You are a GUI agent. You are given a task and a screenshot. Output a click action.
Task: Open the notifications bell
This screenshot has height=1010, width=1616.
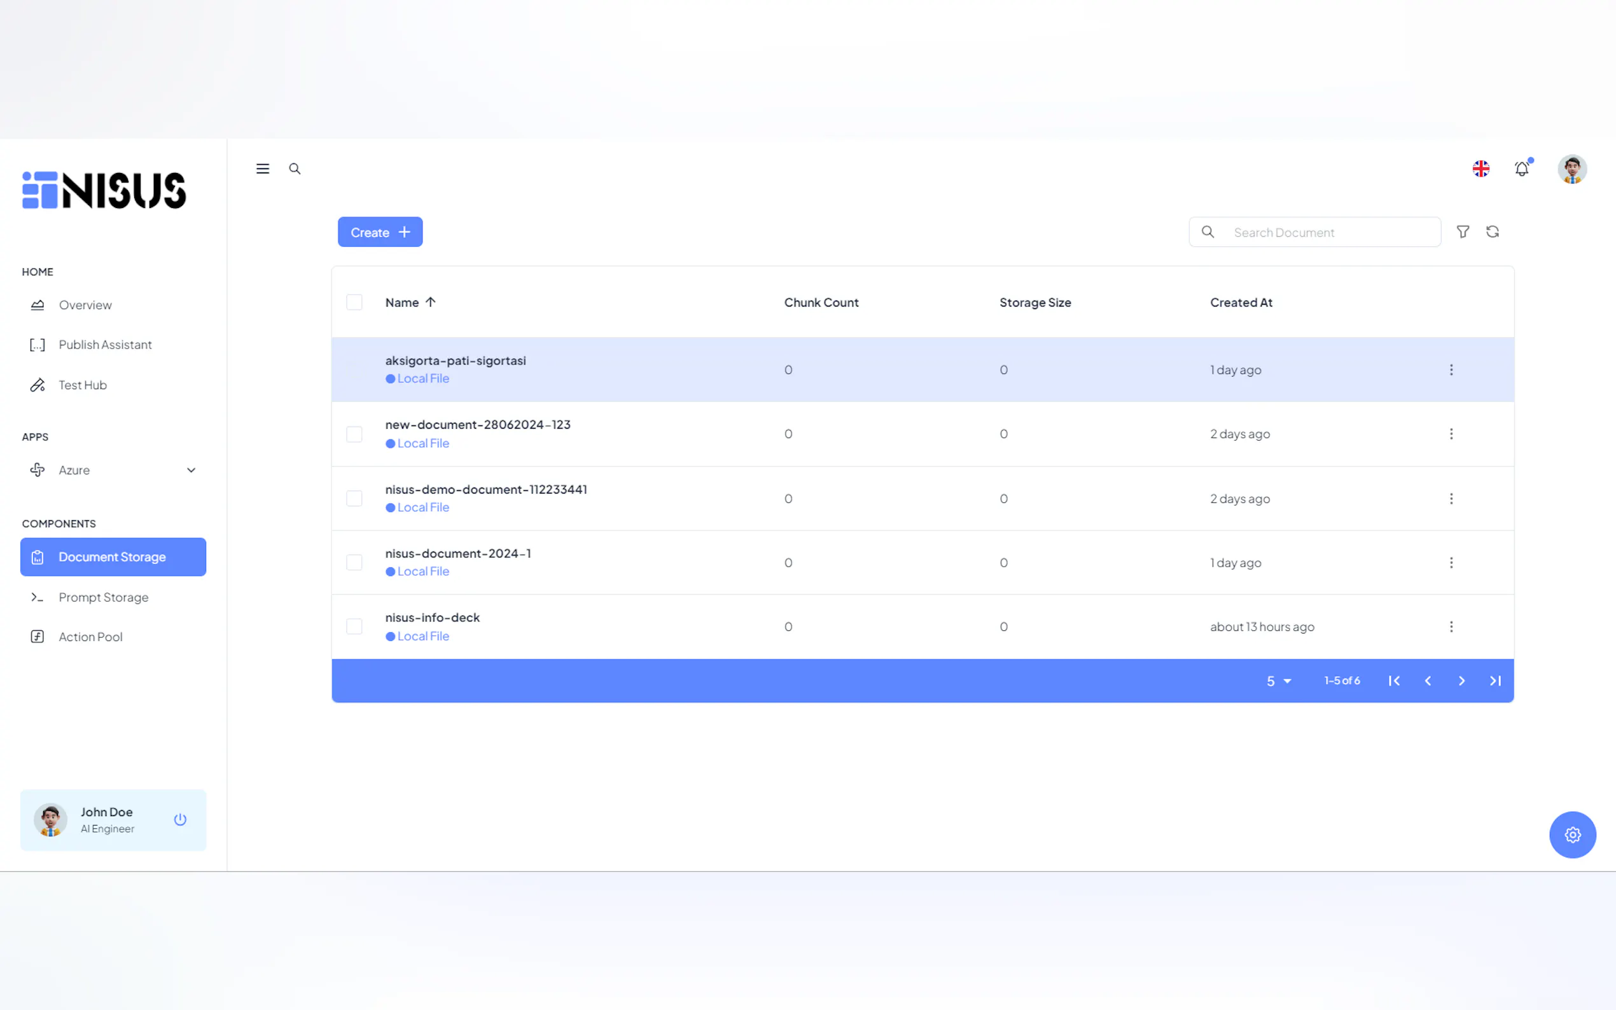pos(1521,169)
